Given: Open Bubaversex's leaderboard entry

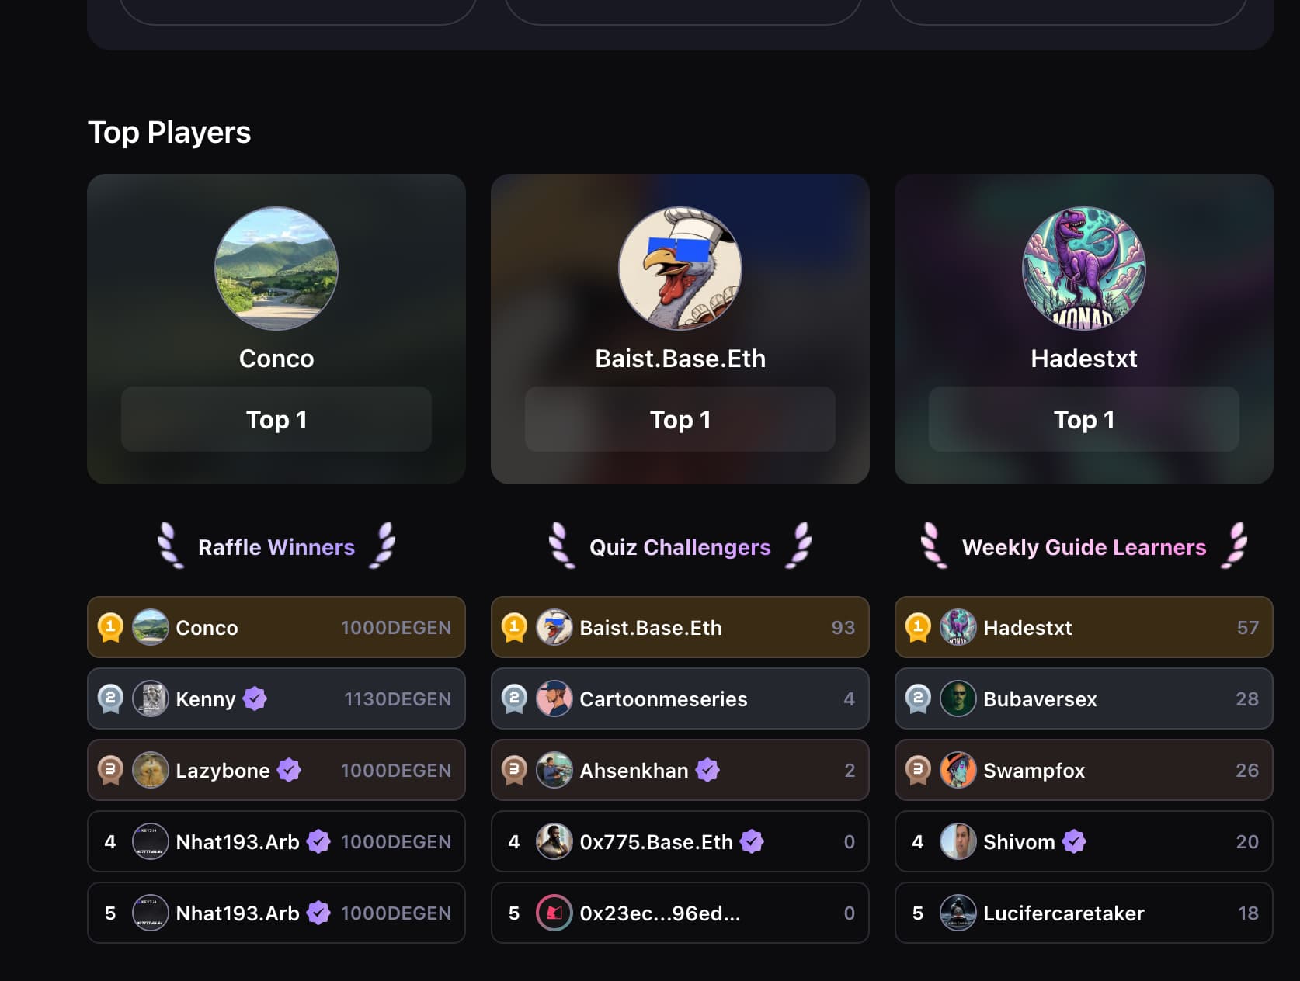Looking at the screenshot, I should click(x=1084, y=698).
